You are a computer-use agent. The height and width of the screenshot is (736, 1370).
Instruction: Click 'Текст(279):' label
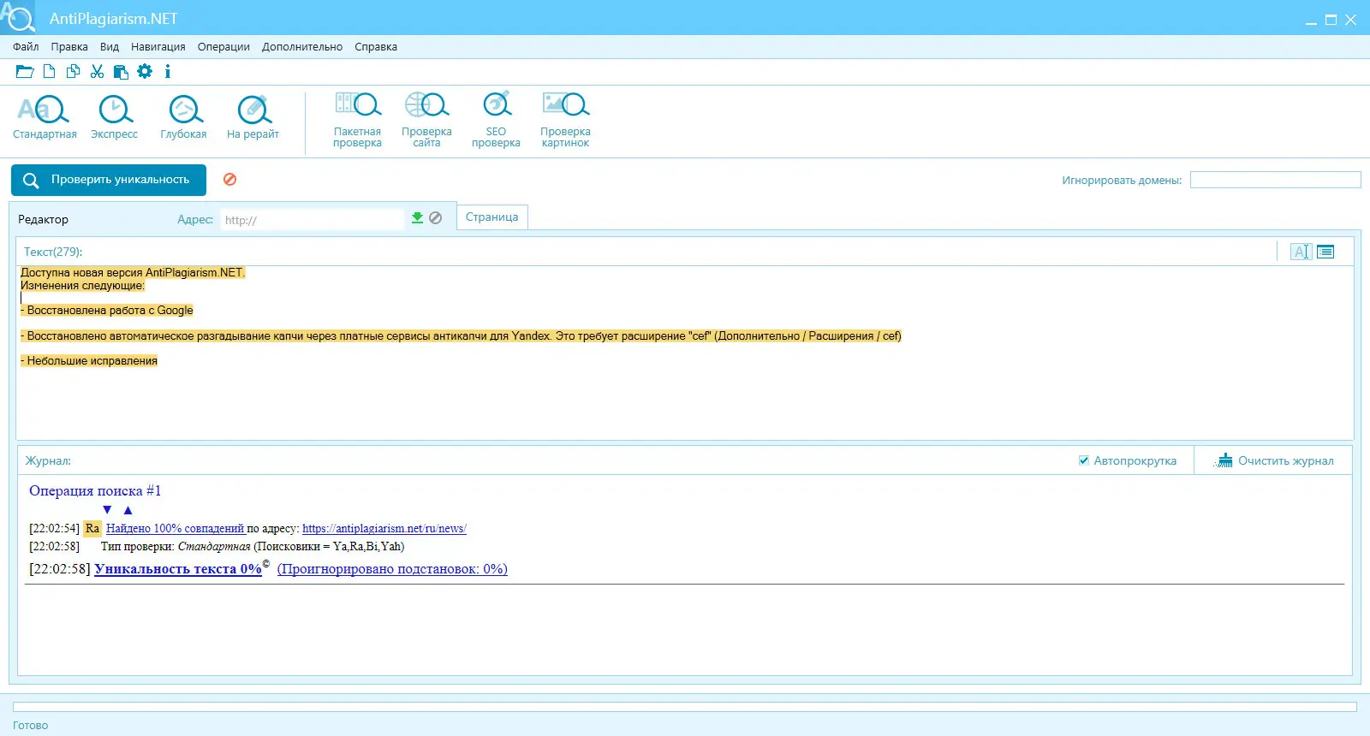click(x=53, y=252)
